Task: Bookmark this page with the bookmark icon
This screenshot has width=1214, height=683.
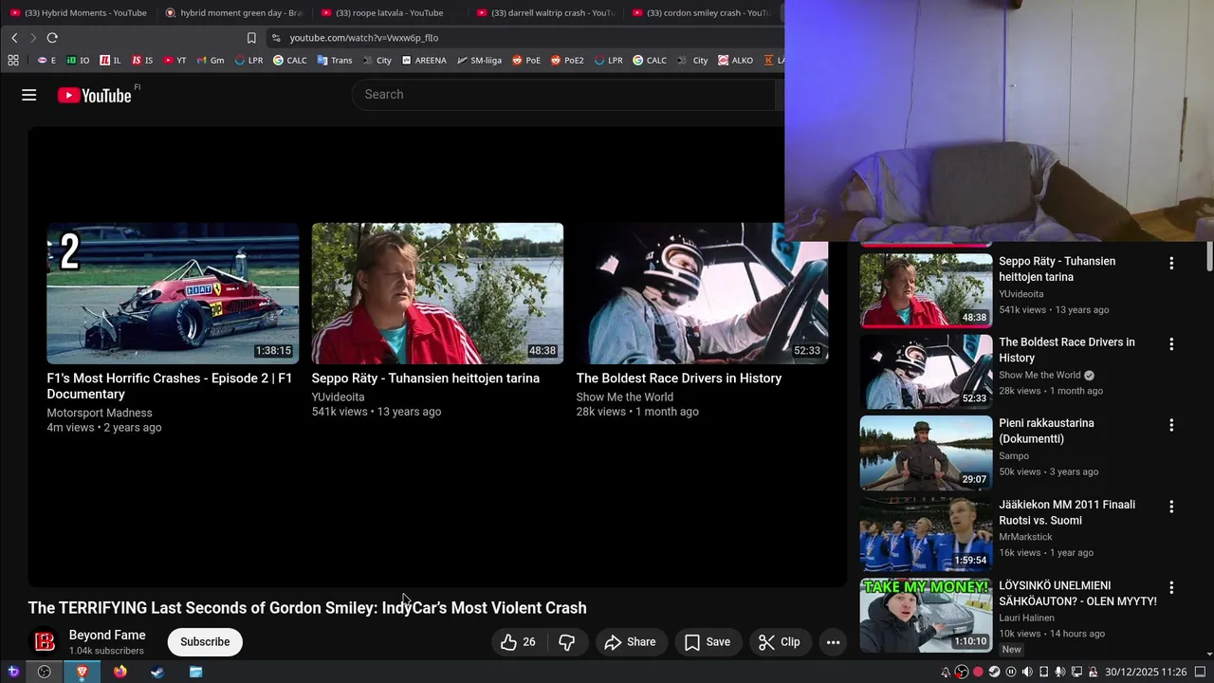Action: 251,38
